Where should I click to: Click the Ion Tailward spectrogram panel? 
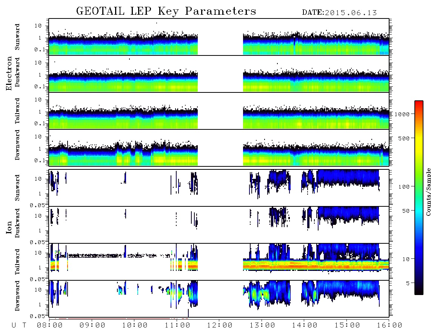(219, 262)
